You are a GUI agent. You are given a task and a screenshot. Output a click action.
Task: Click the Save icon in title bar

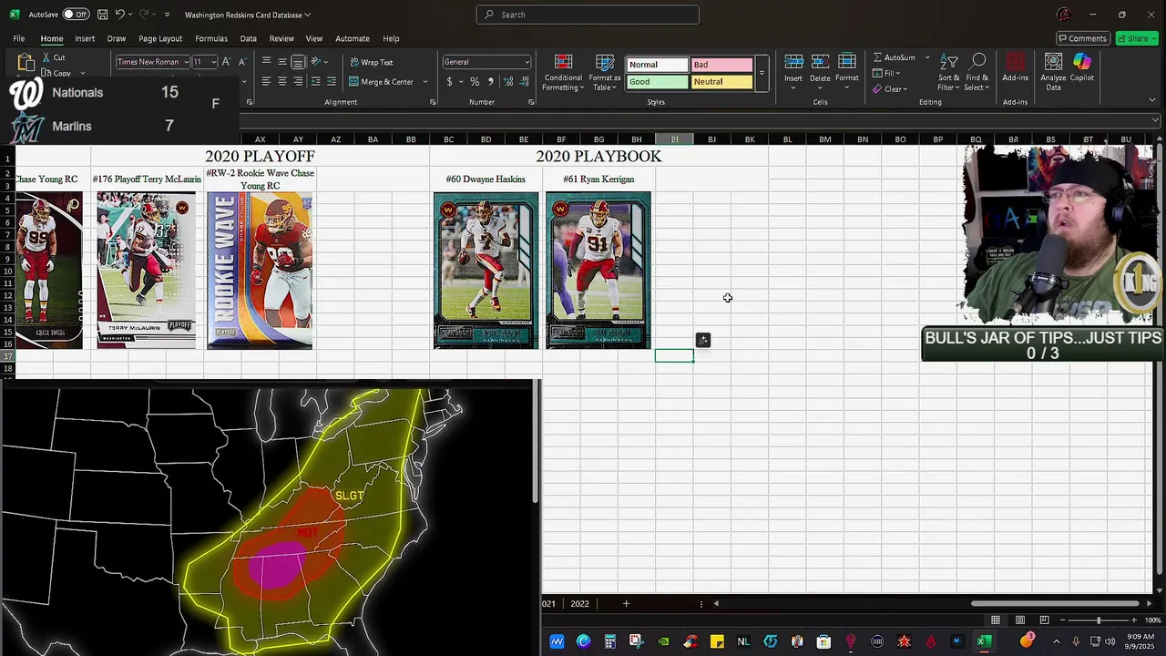click(102, 15)
